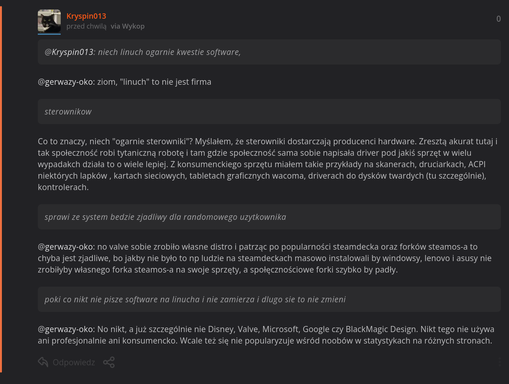Open @gerwazy-oko mention before "no valve sobie"

click(65, 247)
